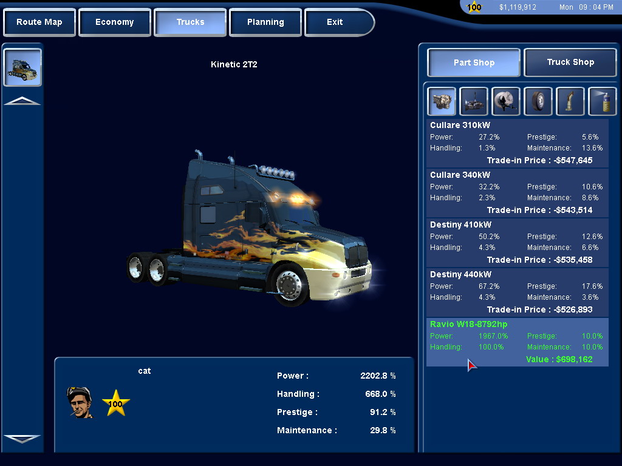622x466 pixels.
Task: Open the Route Map screen
Action: tap(39, 22)
